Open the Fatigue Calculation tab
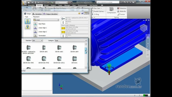This screenshot has height=97, width=172. (50, 14)
